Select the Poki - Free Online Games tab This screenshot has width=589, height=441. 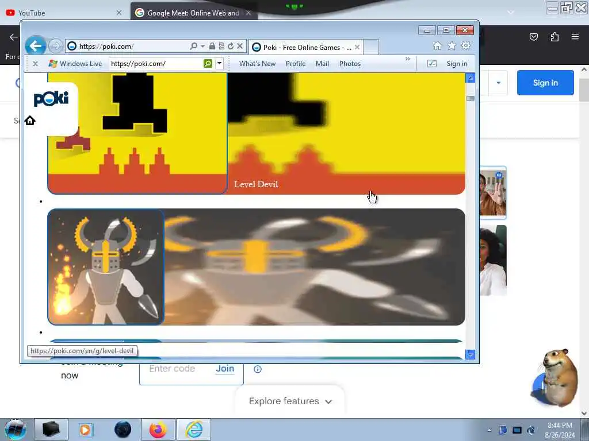[306, 47]
